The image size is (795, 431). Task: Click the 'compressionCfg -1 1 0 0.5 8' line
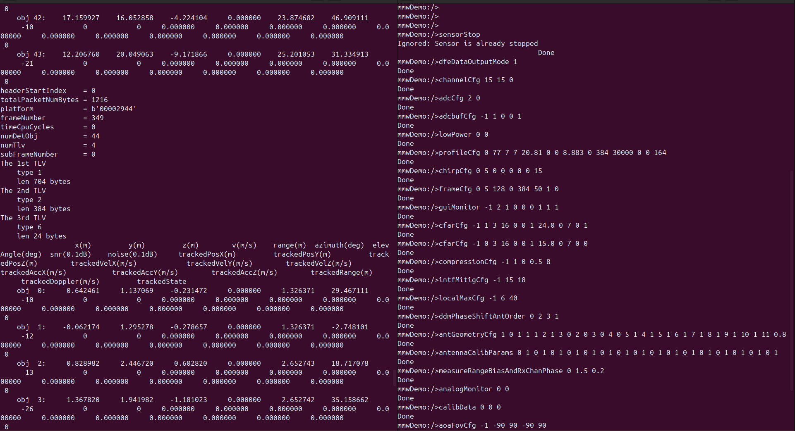click(x=474, y=262)
